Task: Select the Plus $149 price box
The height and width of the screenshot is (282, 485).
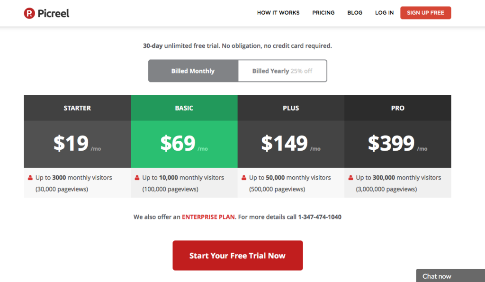Action: (291, 144)
